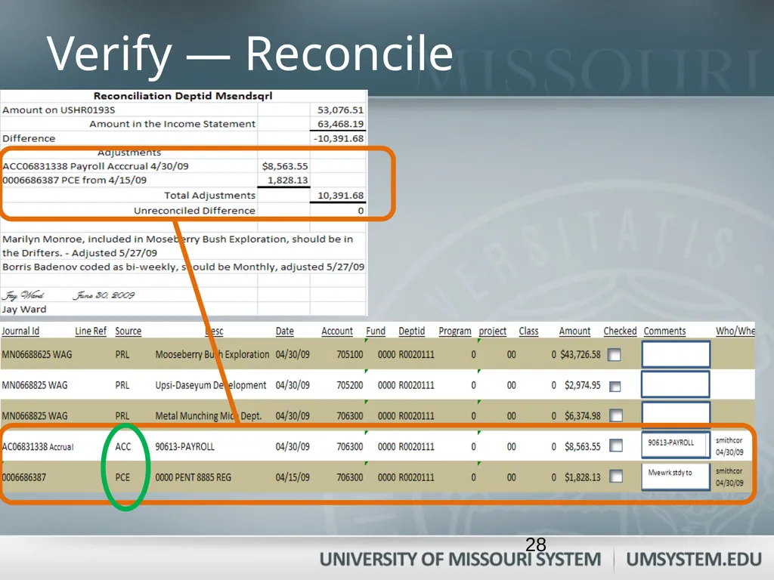This screenshot has height=580, width=774.
Task: Select the Class column header
Action: [x=528, y=331]
